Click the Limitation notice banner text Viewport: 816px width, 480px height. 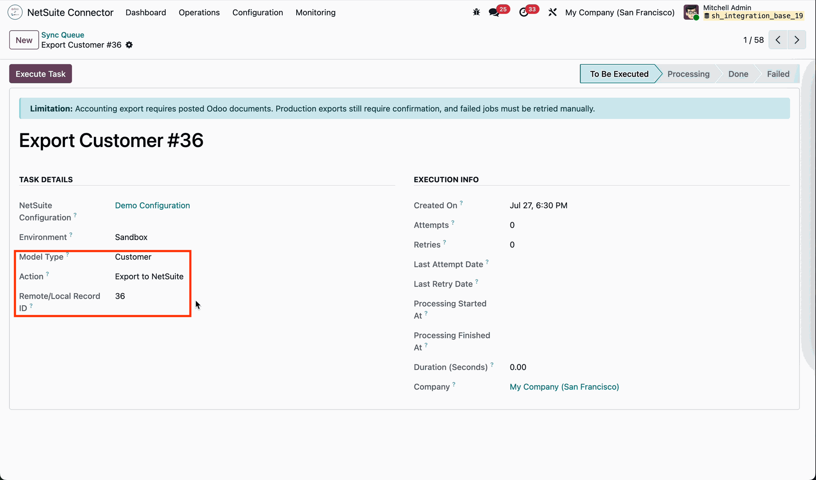[x=312, y=109]
